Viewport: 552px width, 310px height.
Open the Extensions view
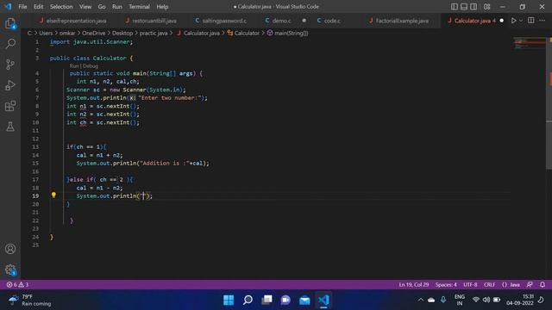(10, 106)
